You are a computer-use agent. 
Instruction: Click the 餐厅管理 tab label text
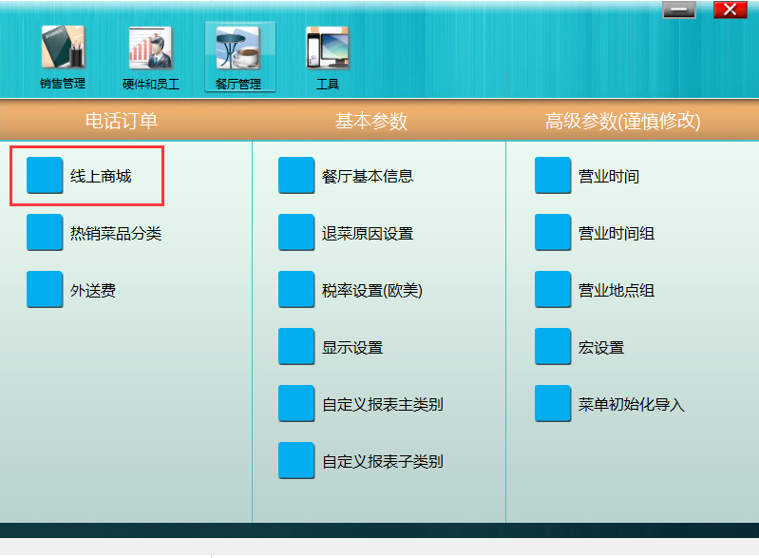click(x=238, y=85)
